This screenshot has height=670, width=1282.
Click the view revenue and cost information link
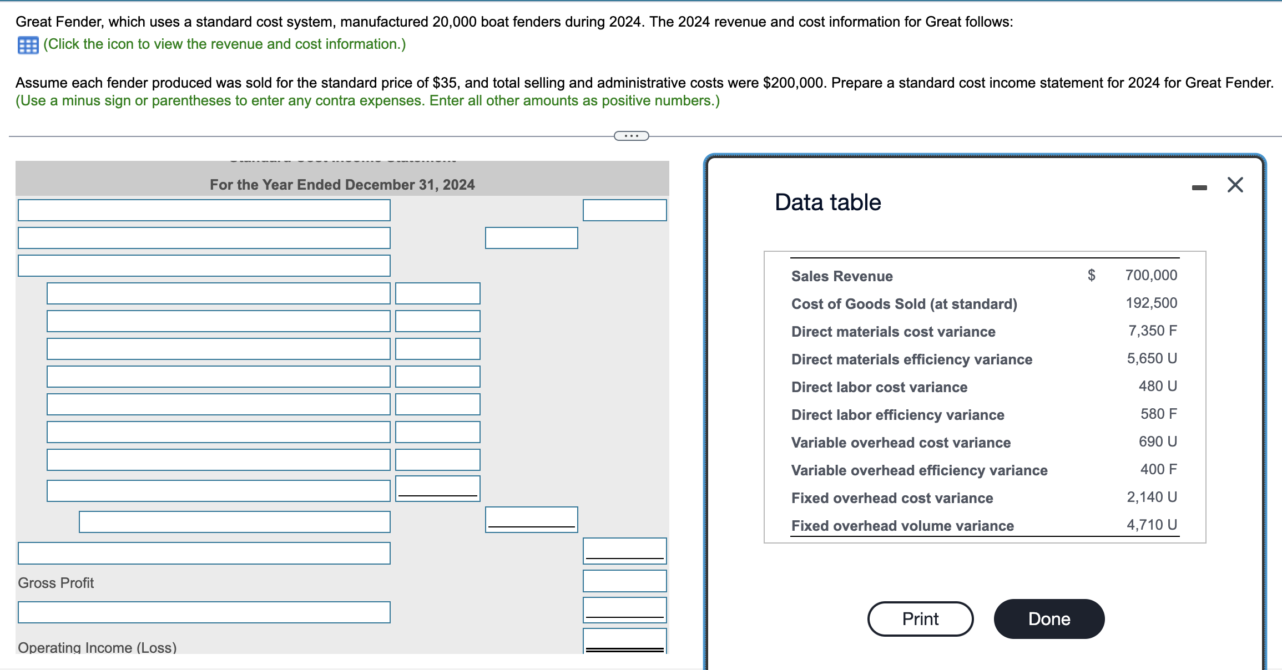(x=224, y=44)
